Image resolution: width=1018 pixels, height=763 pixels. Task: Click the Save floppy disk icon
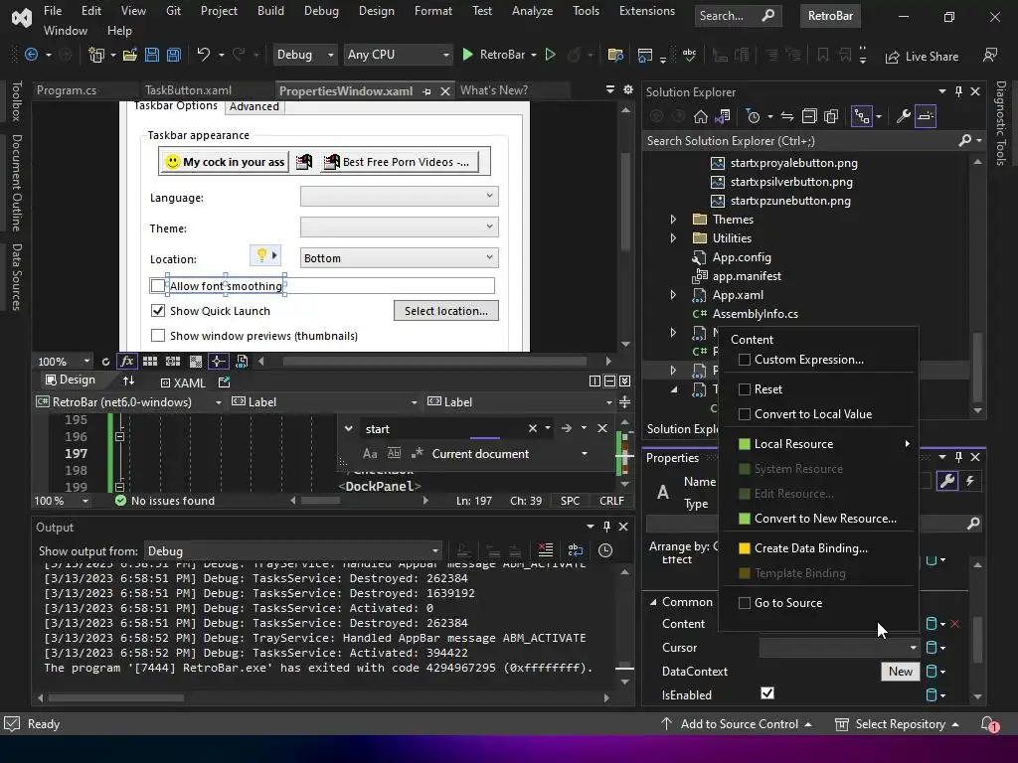click(152, 55)
